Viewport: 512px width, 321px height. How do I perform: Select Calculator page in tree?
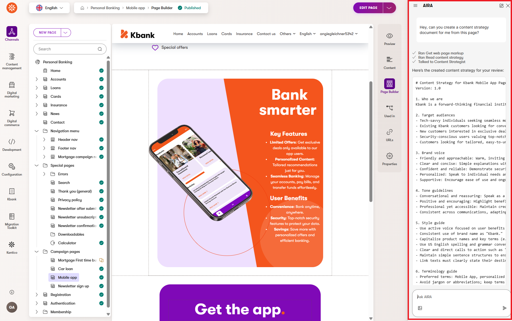[67, 243]
